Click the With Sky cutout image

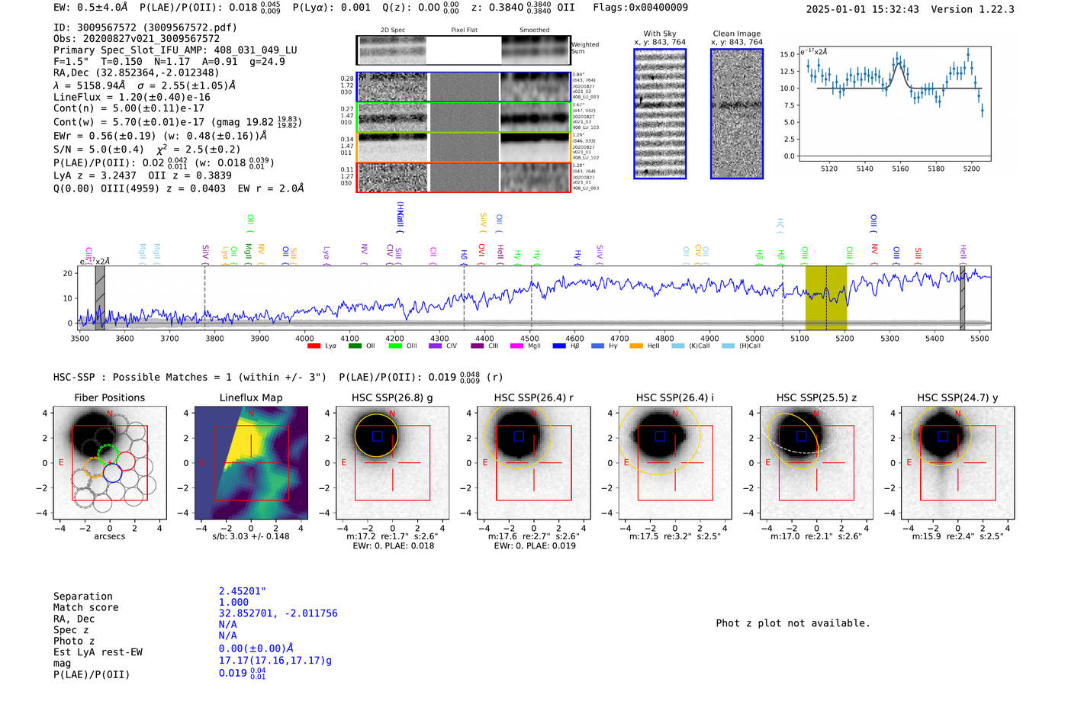coord(660,114)
